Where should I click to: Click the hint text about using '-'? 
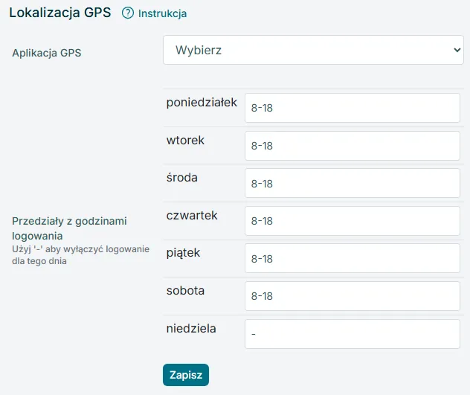80,255
